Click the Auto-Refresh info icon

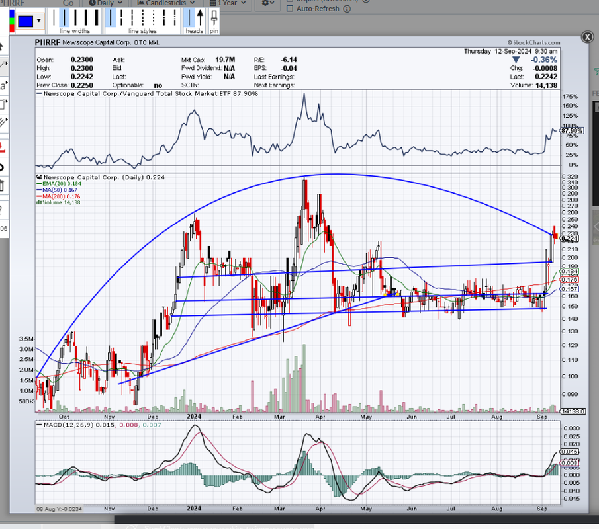click(347, 9)
